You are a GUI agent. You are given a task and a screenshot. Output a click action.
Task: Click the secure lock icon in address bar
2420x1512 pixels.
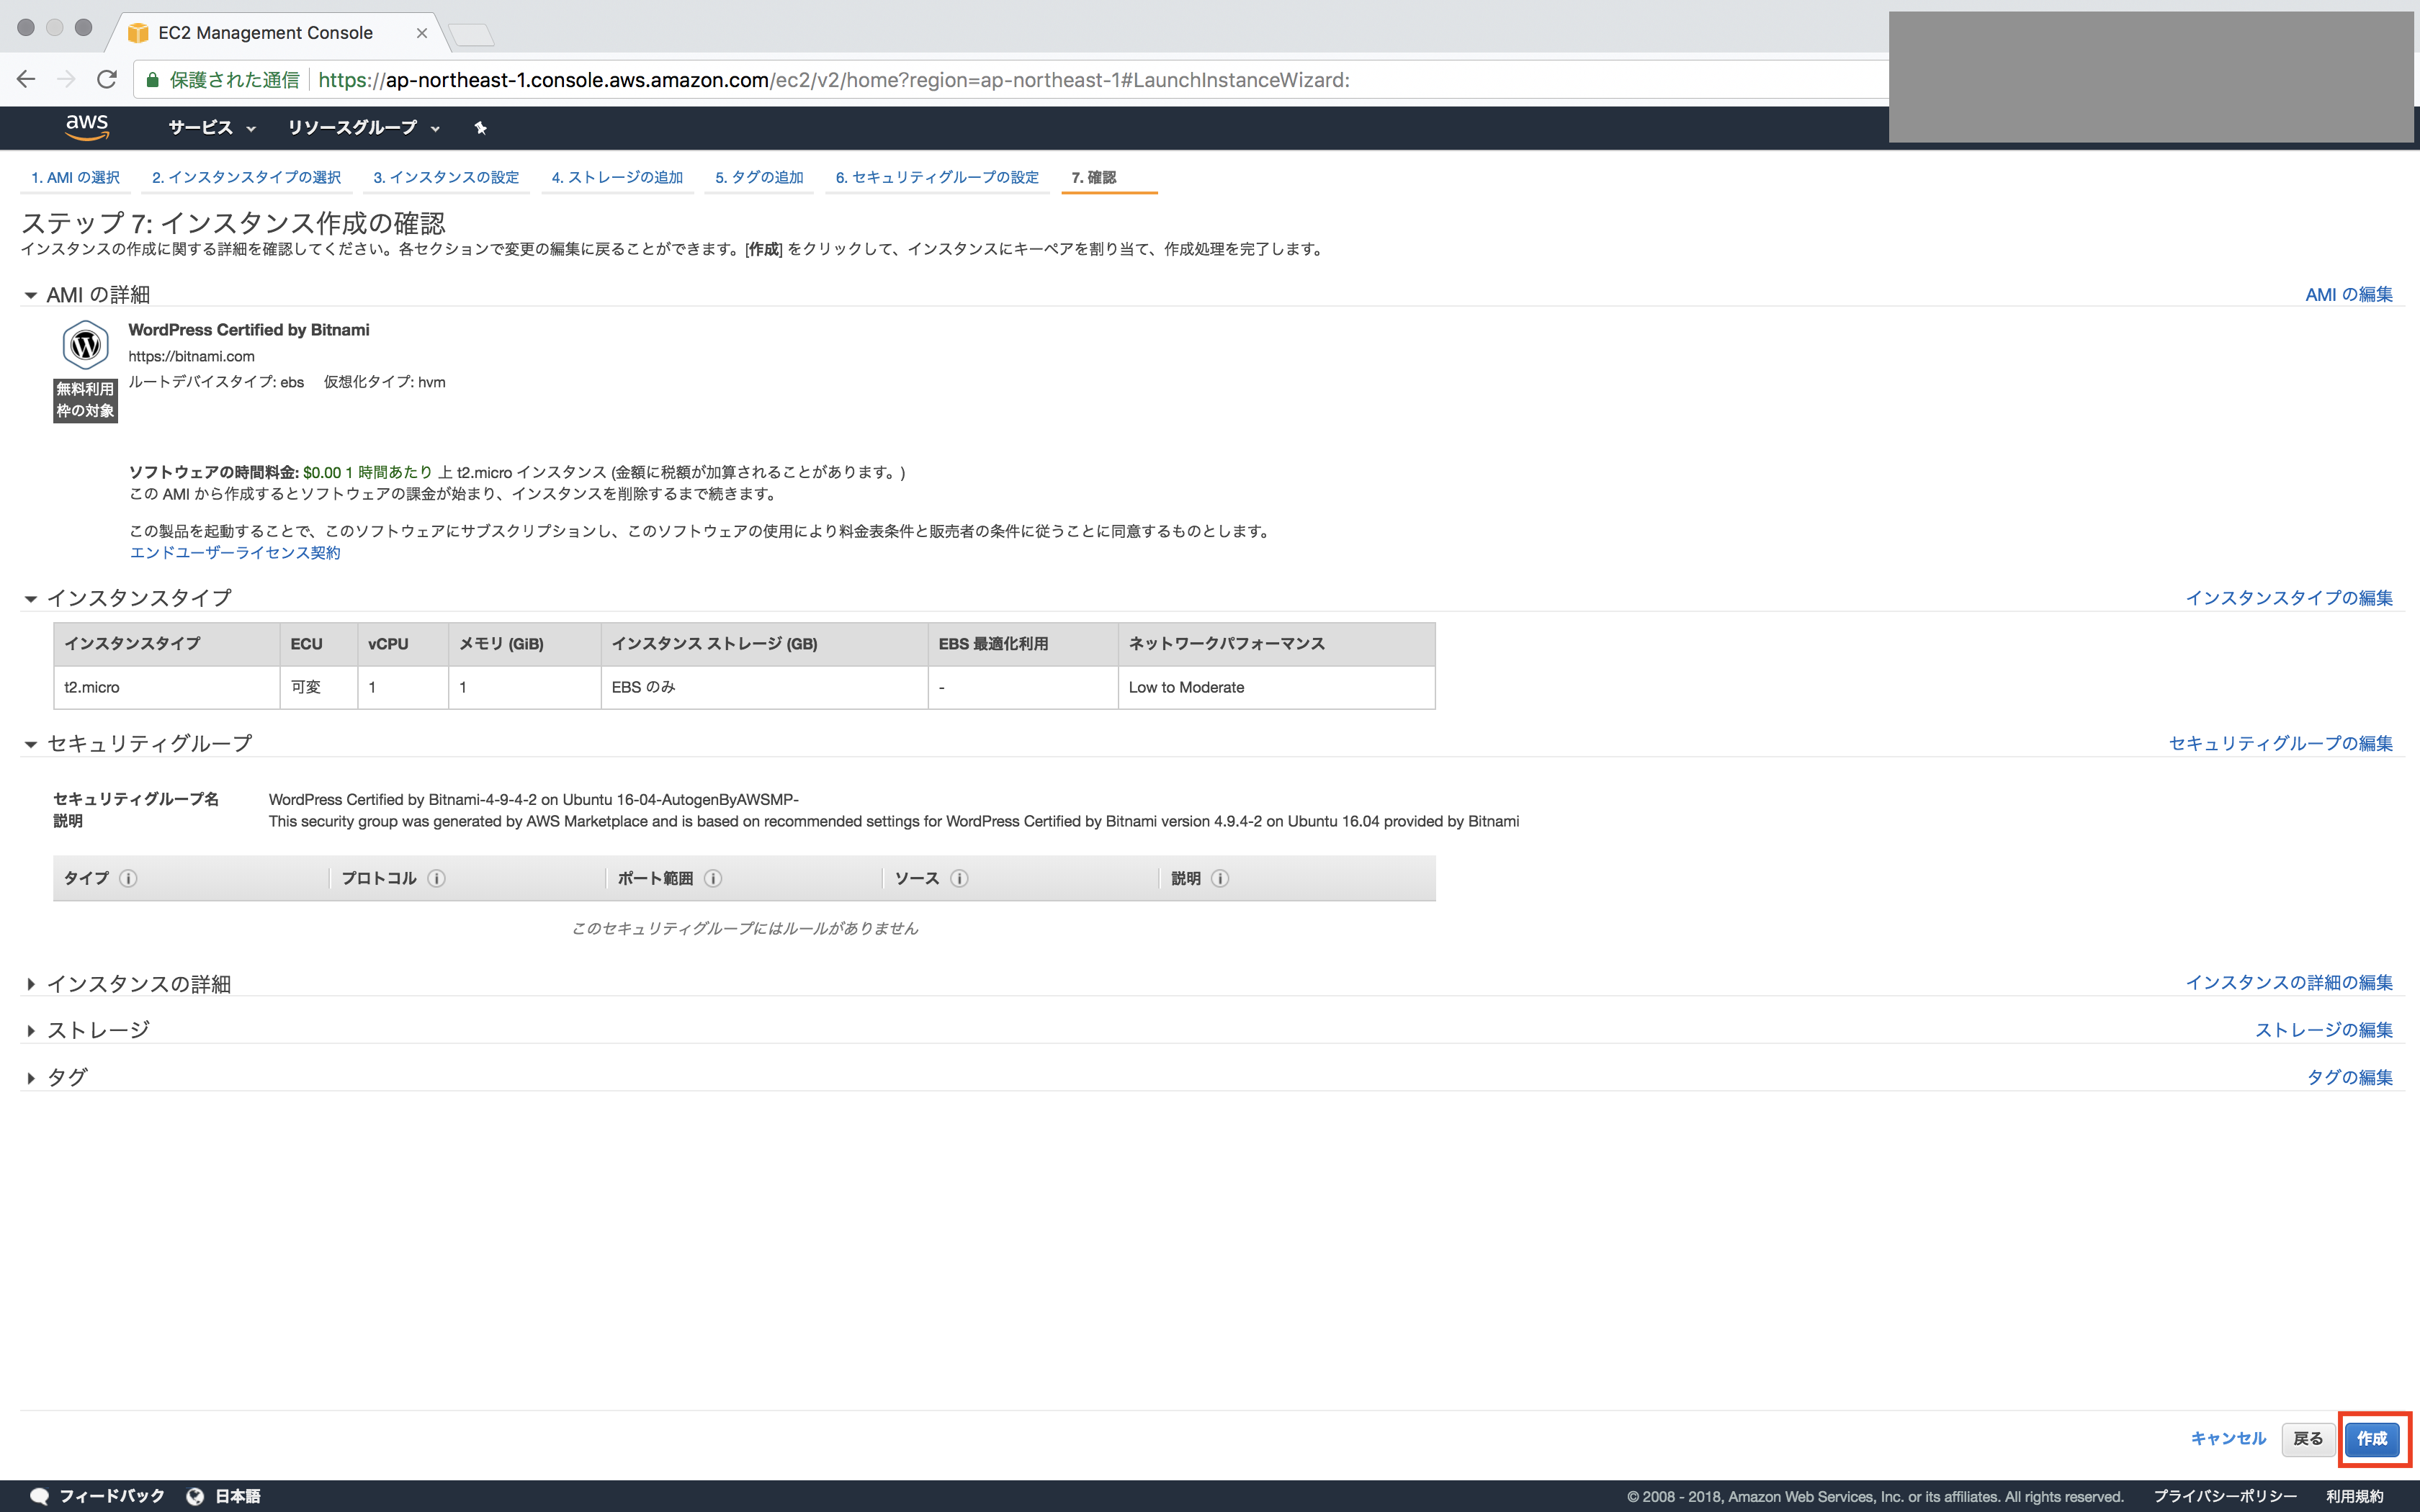153,80
